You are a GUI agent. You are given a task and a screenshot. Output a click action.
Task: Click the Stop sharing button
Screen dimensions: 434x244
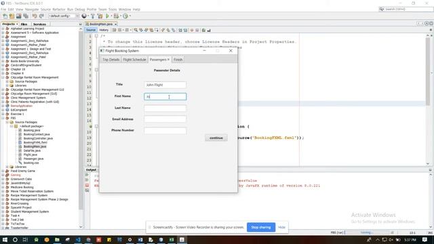[261, 227]
